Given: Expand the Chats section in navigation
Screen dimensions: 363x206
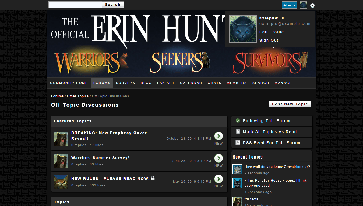Looking at the screenshot, I should [214, 83].
